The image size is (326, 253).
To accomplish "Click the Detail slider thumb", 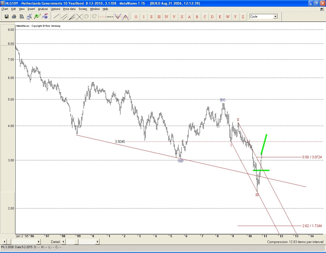I will (x=76, y=242).
